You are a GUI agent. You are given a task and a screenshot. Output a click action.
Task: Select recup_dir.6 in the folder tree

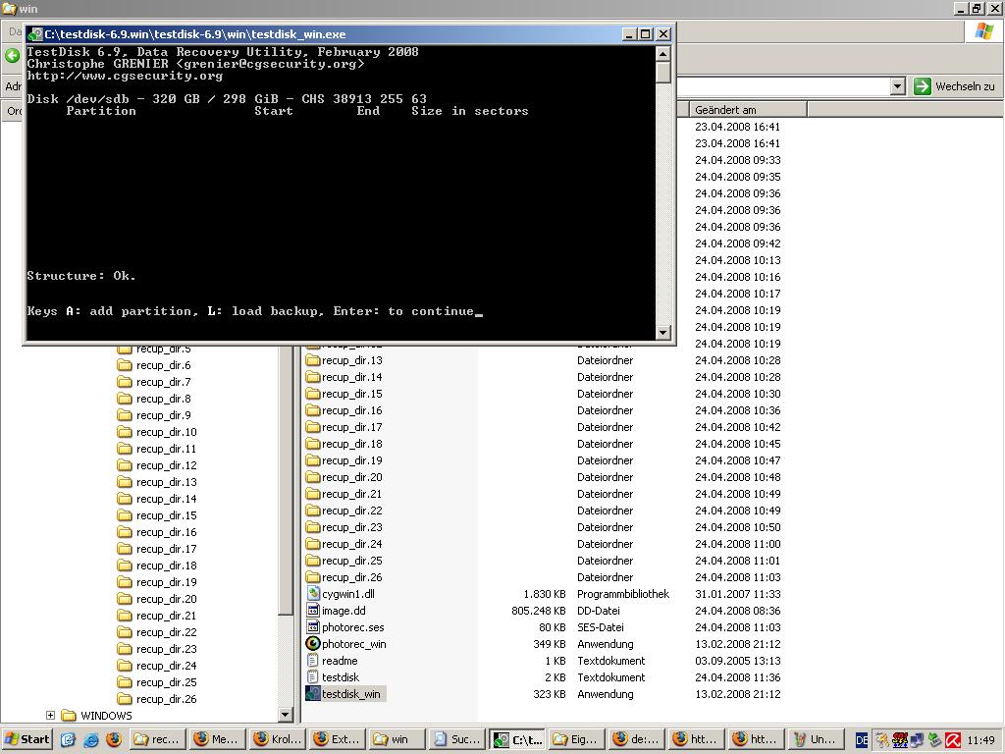(163, 365)
